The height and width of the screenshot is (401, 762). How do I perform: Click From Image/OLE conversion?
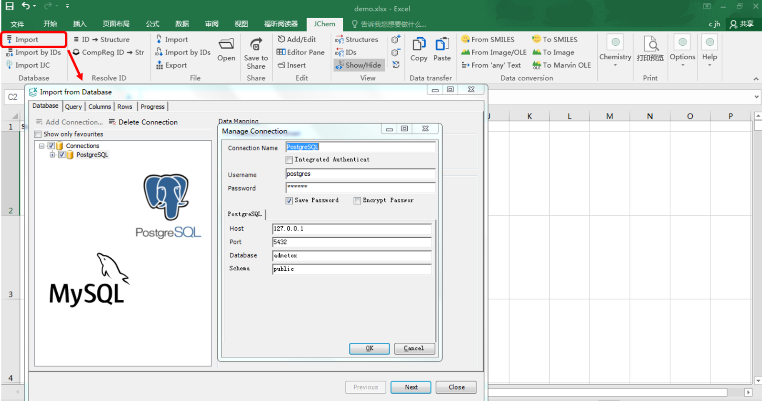click(x=494, y=52)
